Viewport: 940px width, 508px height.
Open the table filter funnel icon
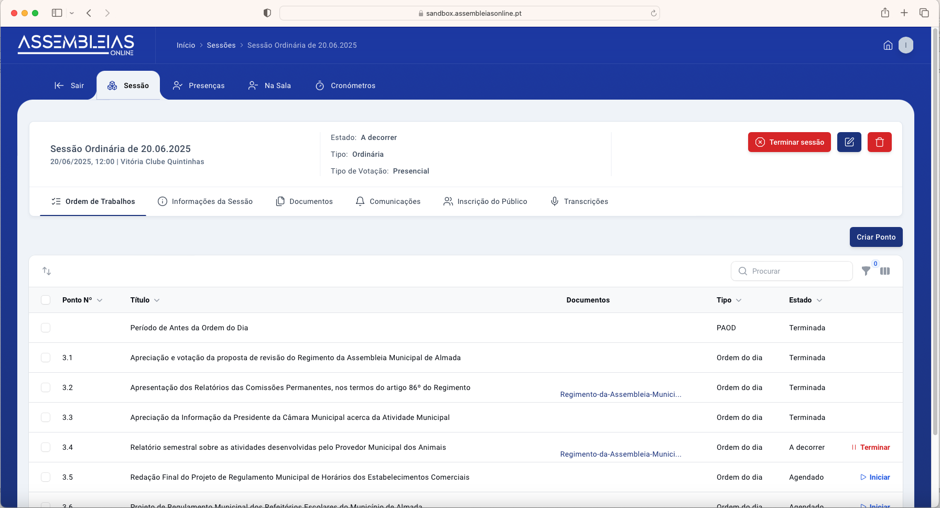click(866, 271)
